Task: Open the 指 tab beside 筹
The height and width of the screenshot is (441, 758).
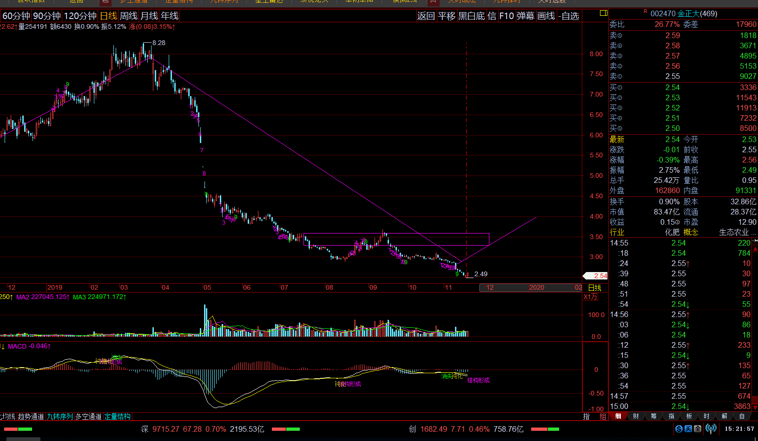Action: click(x=671, y=416)
